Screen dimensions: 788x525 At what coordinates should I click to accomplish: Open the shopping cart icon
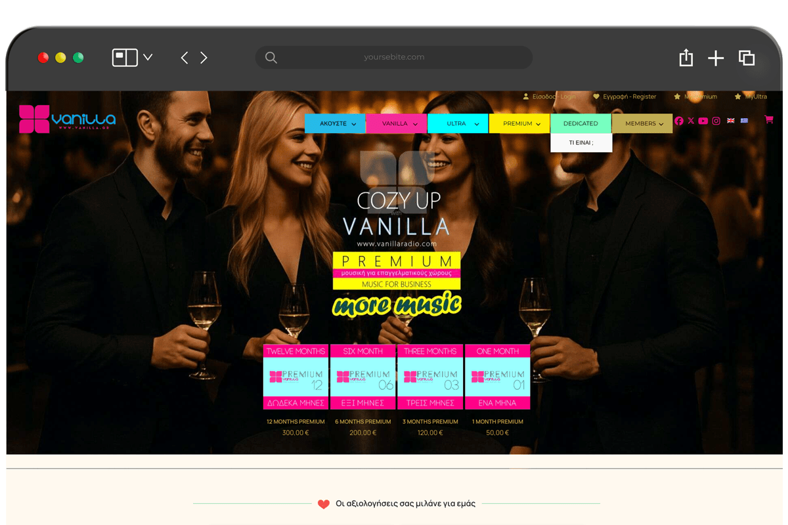(x=769, y=119)
